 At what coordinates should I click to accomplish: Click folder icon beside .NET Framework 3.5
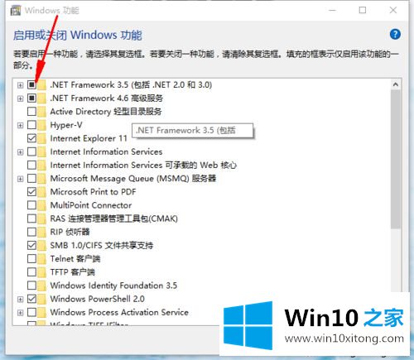[x=41, y=84]
